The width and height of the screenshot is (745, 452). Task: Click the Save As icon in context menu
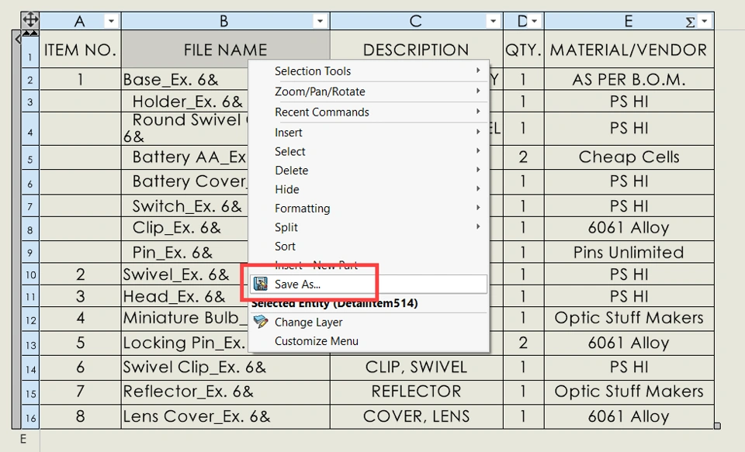[x=261, y=284]
